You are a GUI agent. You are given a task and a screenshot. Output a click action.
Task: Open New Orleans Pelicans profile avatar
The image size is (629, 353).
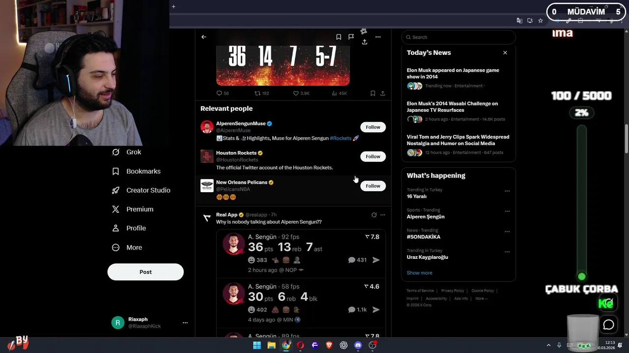pyautogui.click(x=207, y=185)
